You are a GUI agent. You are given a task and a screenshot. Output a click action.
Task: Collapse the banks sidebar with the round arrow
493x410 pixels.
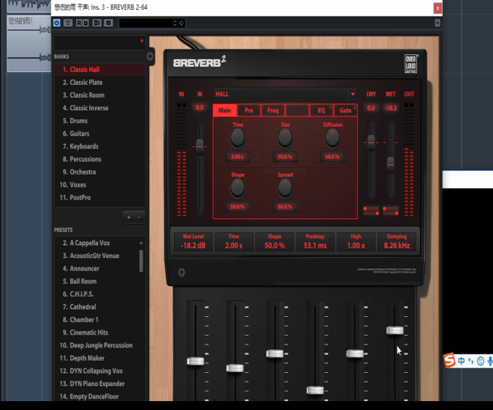click(x=151, y=57)
